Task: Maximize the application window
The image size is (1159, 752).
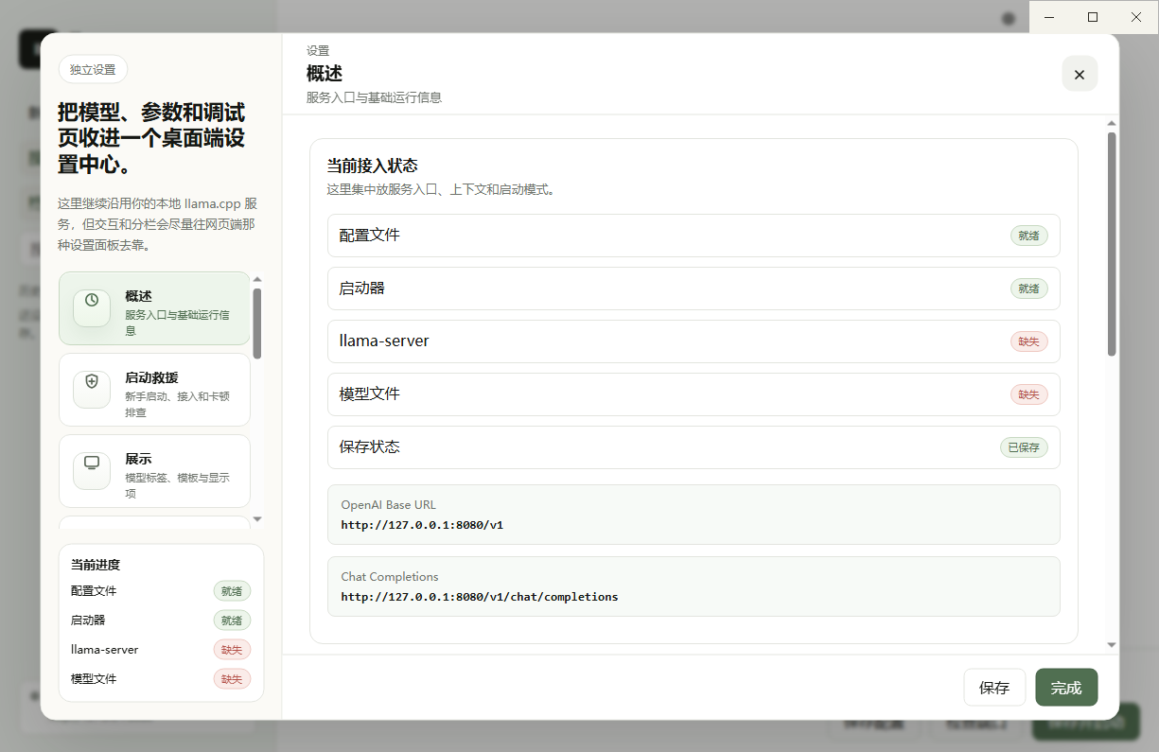Action: [x=1093, y=17]
